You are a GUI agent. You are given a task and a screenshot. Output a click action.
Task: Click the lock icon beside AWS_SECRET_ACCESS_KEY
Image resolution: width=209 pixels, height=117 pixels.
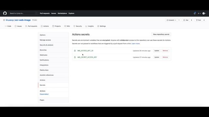pyautogui.click(x=75, y=57)
